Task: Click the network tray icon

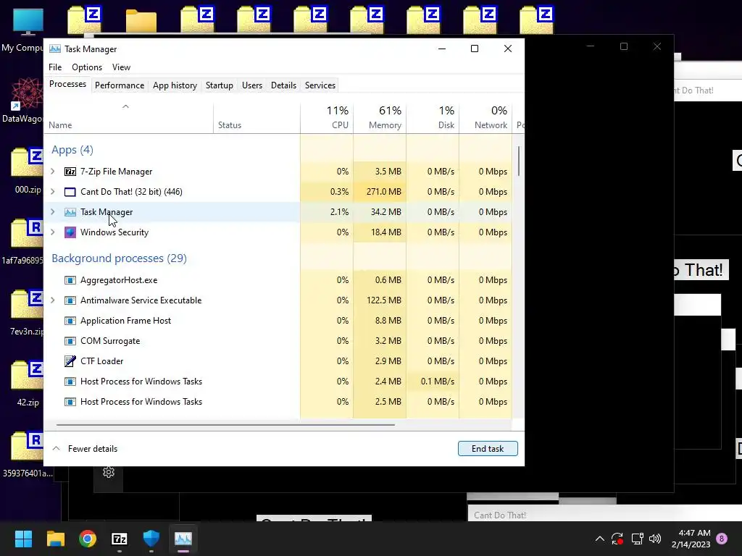Action: (637, 539)
